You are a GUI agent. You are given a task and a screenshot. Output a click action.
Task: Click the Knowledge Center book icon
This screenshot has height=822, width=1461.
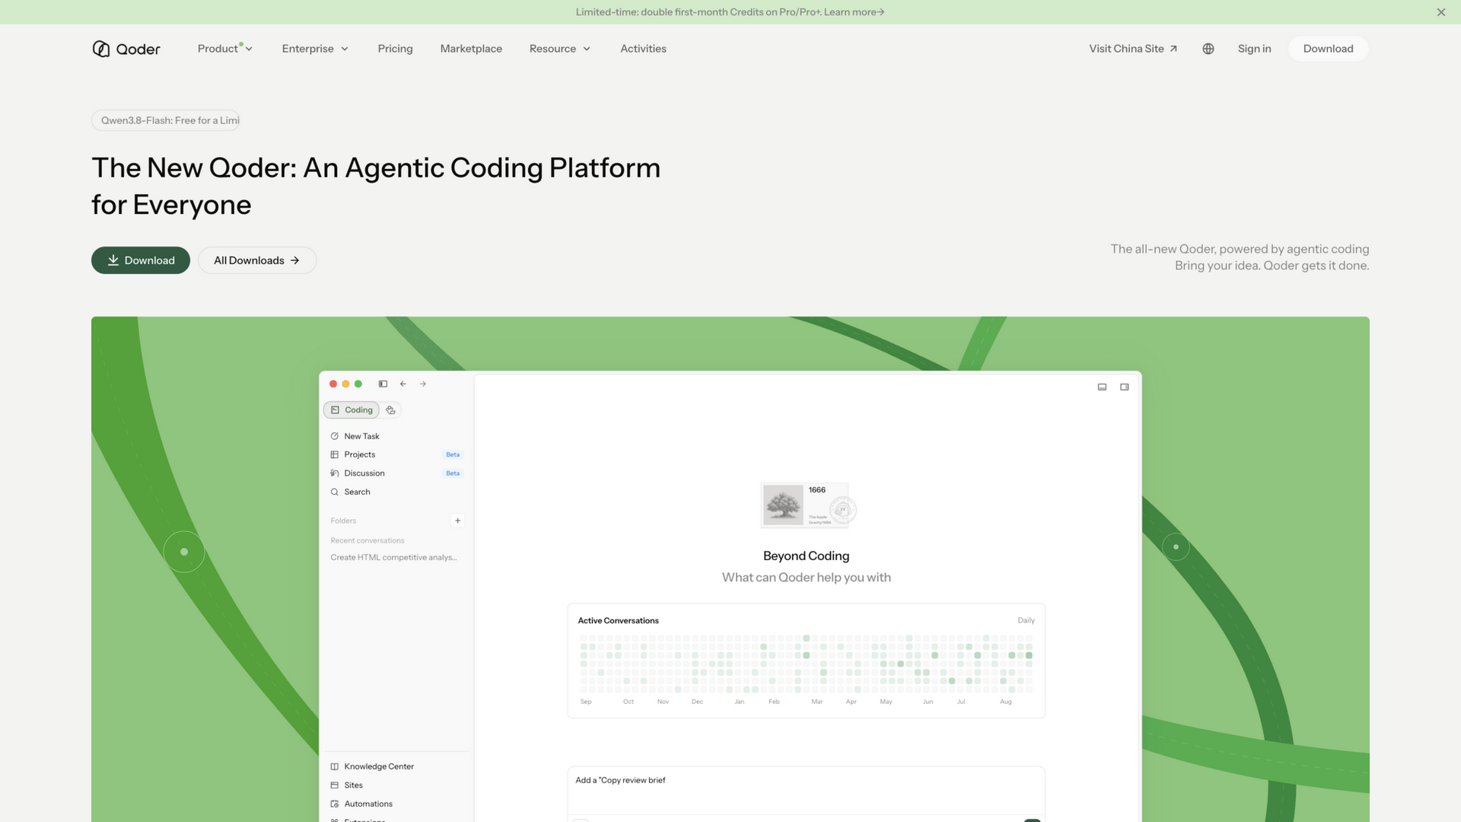[334, 766]
